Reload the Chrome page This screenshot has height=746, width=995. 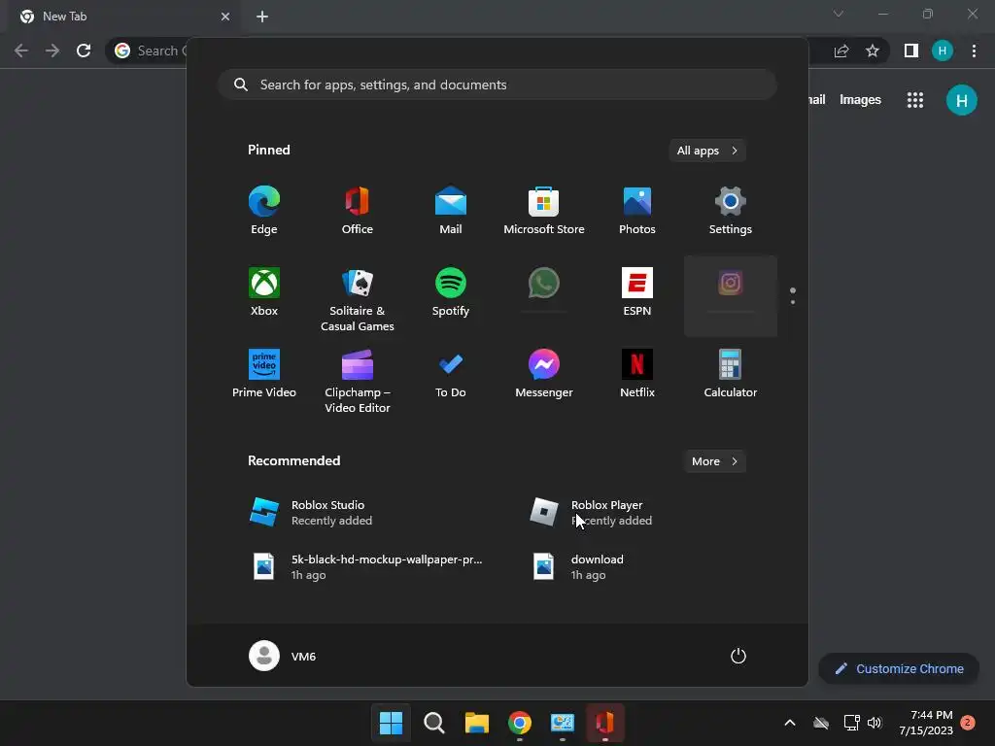pos(84,51)
